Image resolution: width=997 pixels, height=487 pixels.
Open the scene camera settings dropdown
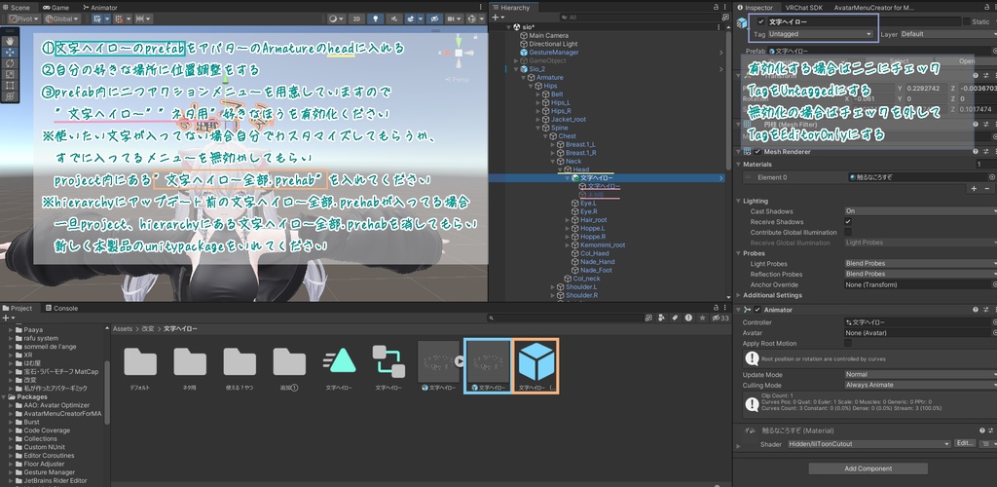455,19
